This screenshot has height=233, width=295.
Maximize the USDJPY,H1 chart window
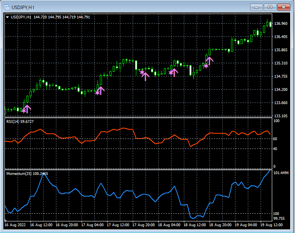pos(270,7)
